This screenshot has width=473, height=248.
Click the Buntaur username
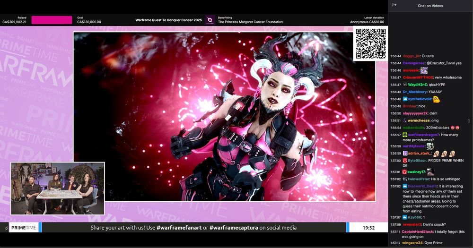coord(410,106)
